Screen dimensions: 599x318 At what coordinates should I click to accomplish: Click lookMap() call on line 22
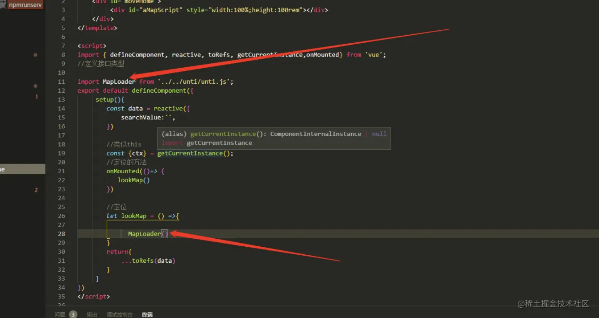133,180
